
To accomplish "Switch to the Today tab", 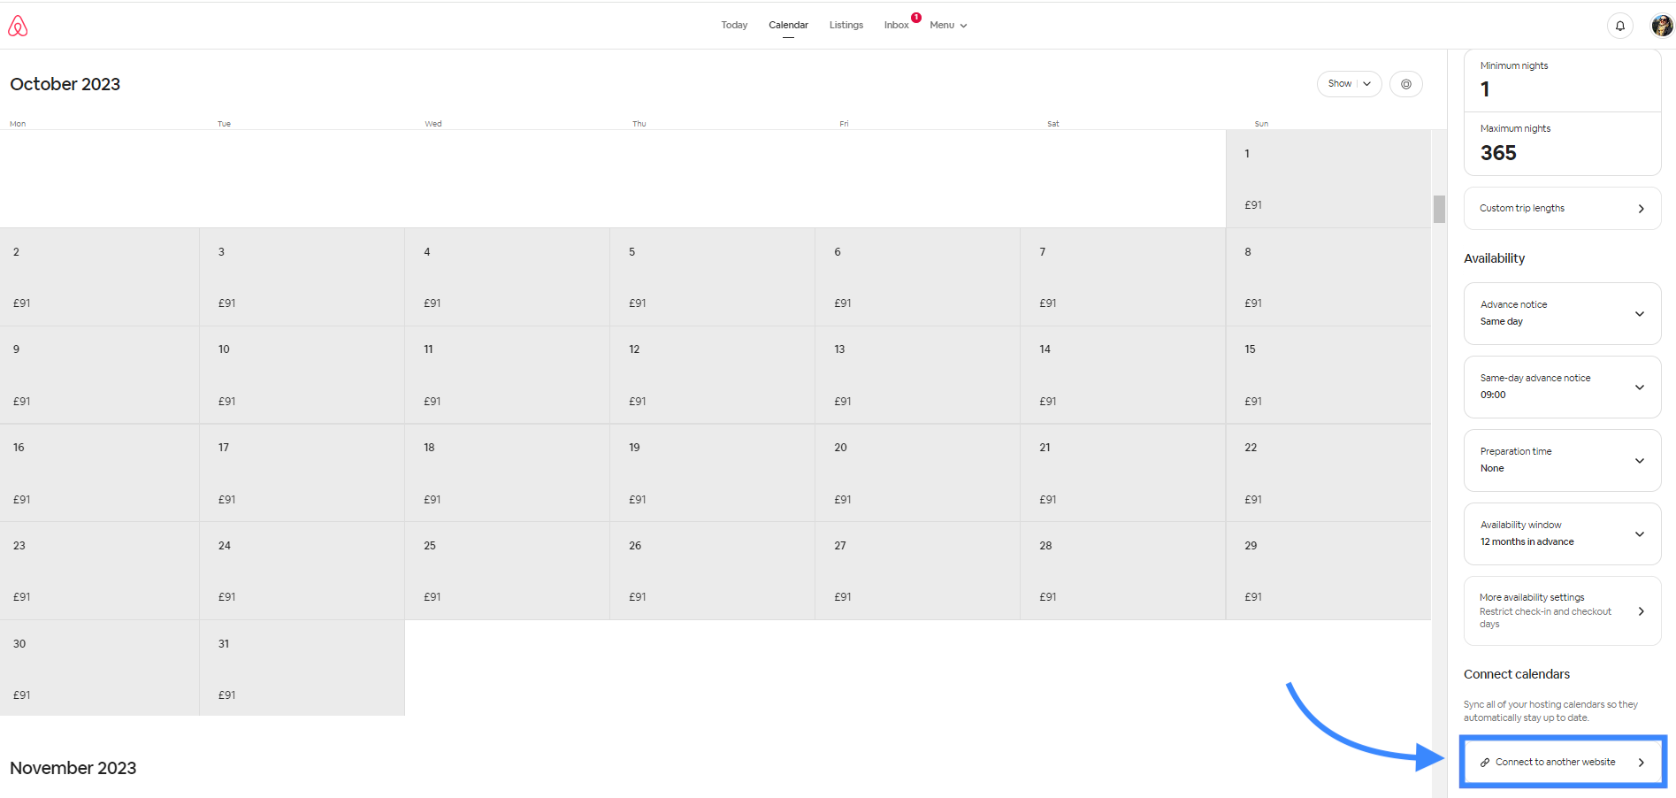I will coord(733,25).
